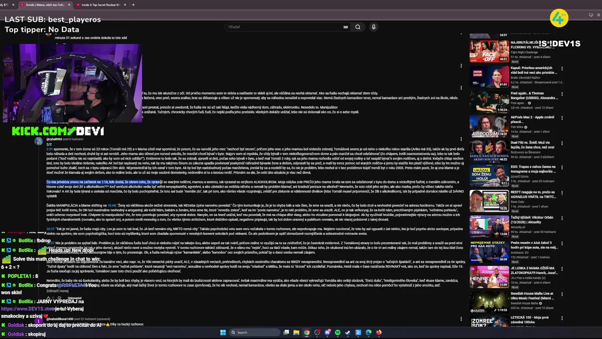Open more options for Fred again.. video
This screenshot has height=339, width=602.
pos(562,94)
